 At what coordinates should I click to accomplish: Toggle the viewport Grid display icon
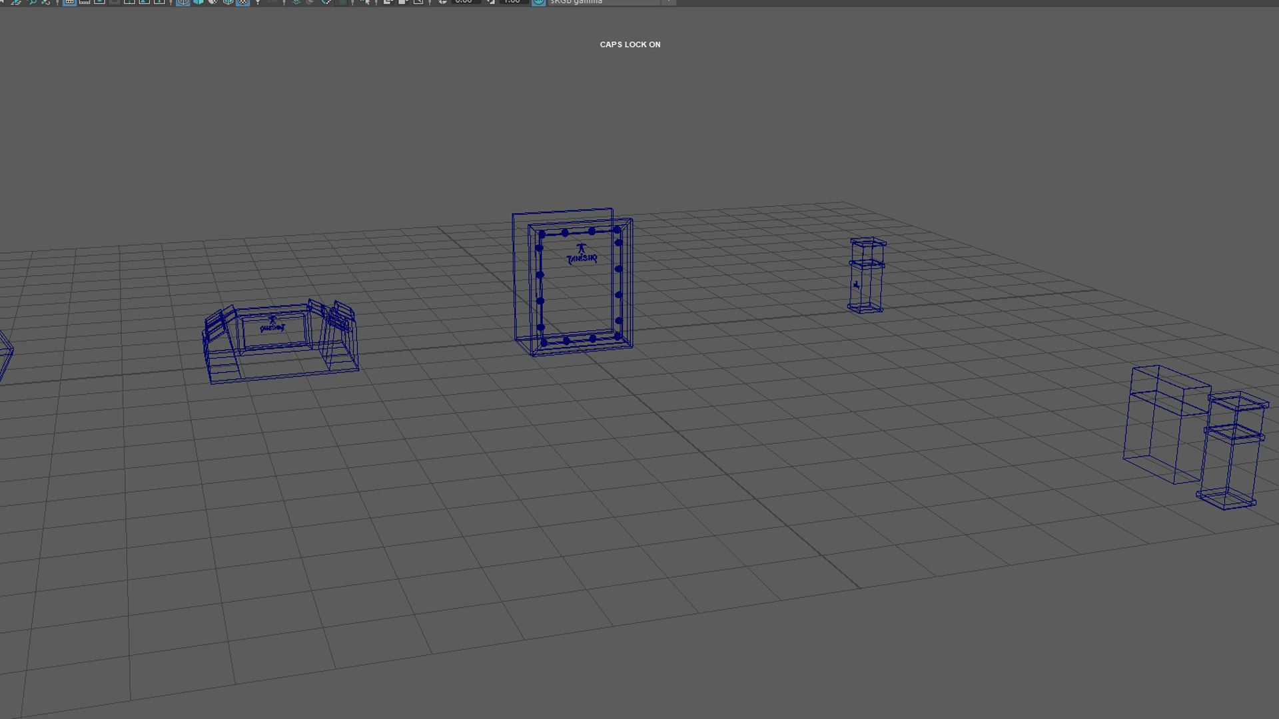69,2
